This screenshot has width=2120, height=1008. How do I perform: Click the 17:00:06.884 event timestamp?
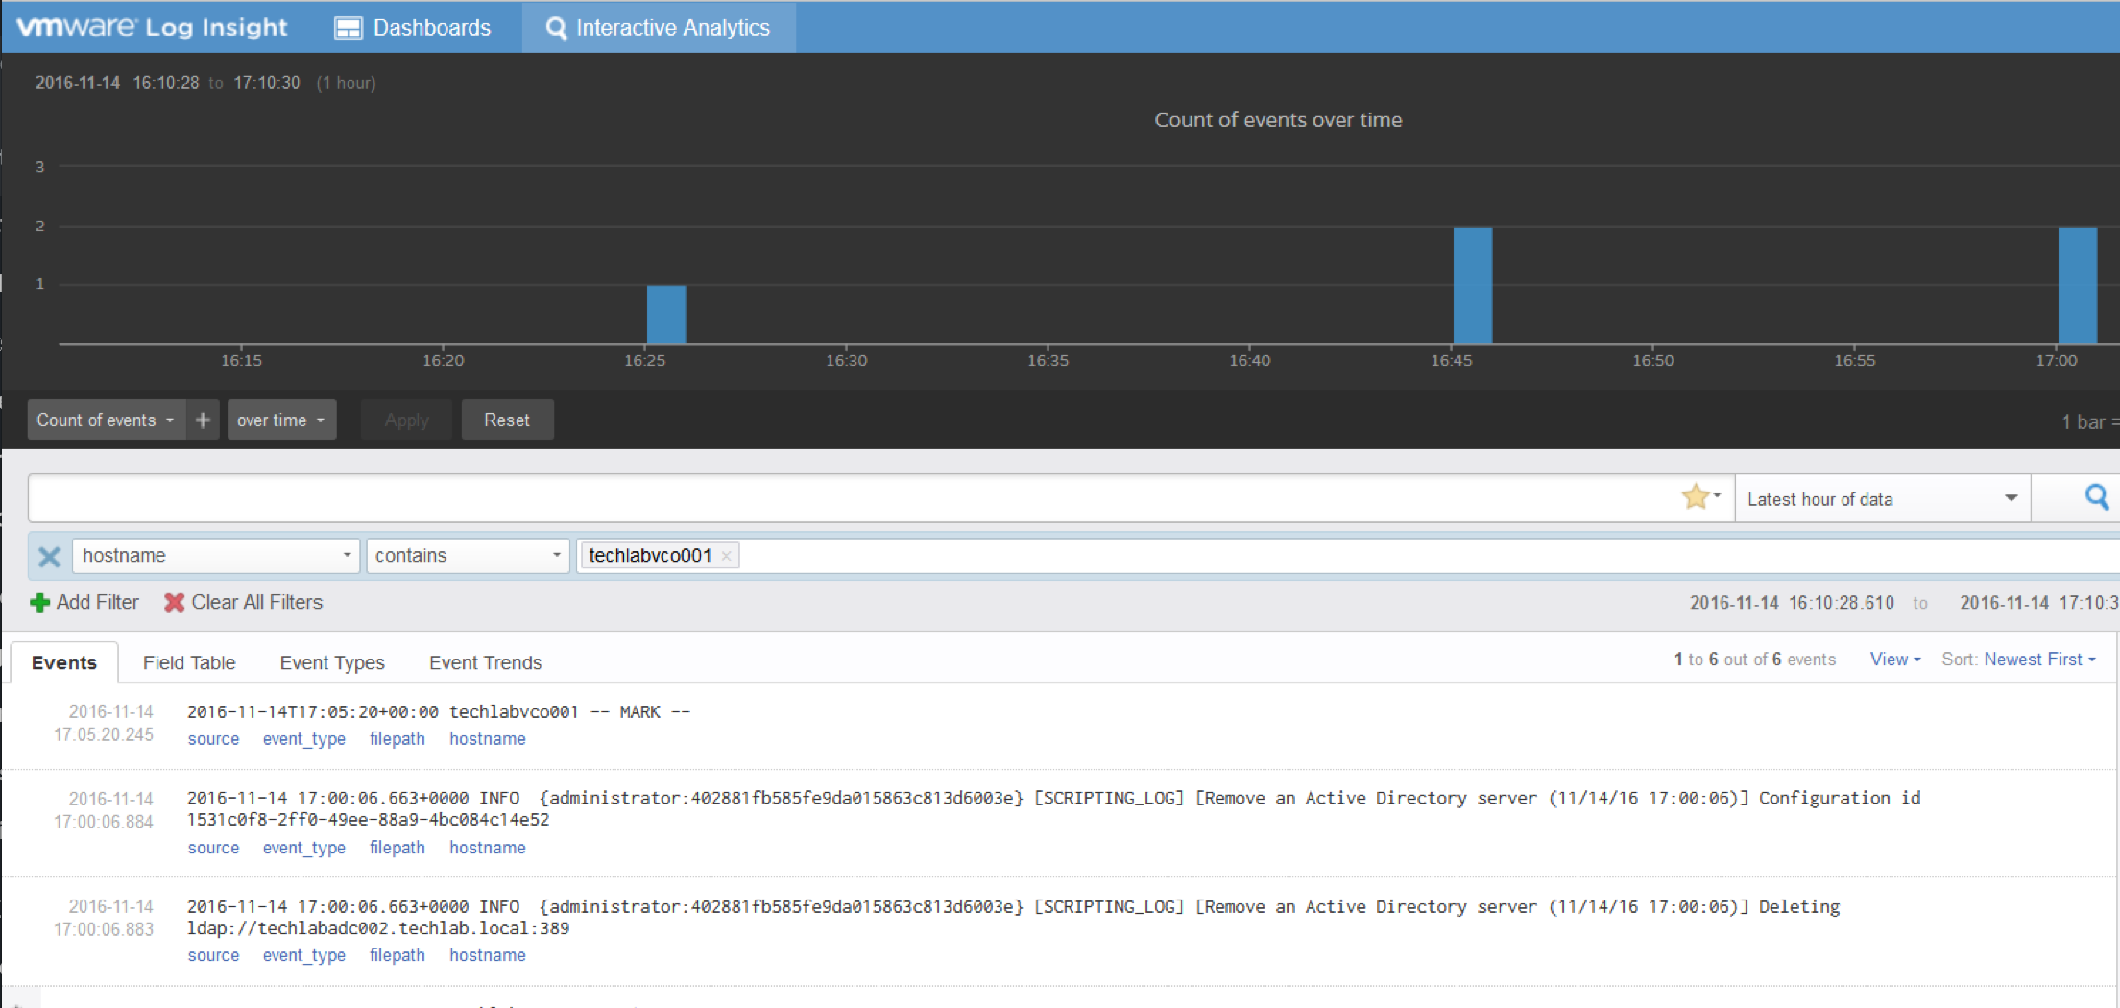[104, 810]
